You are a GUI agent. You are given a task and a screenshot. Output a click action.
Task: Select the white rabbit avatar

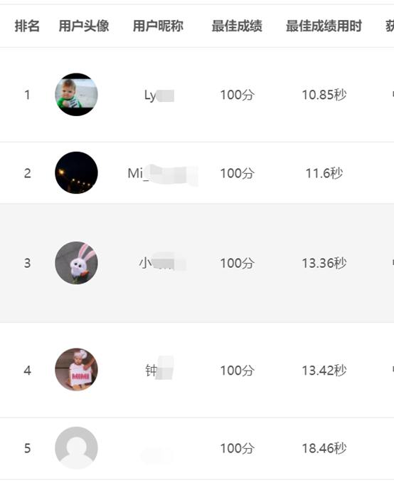[76, 263]
